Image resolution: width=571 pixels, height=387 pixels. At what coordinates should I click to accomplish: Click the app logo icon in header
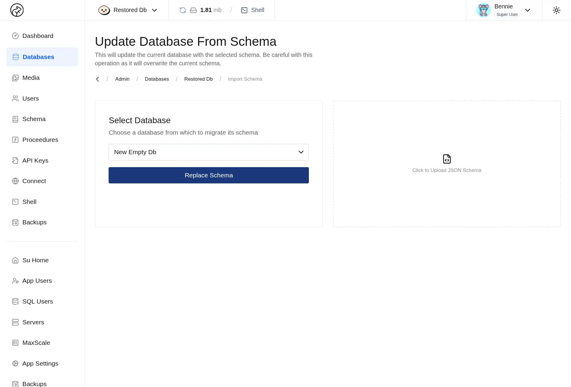pyautogui.click(x=17, y=10)
